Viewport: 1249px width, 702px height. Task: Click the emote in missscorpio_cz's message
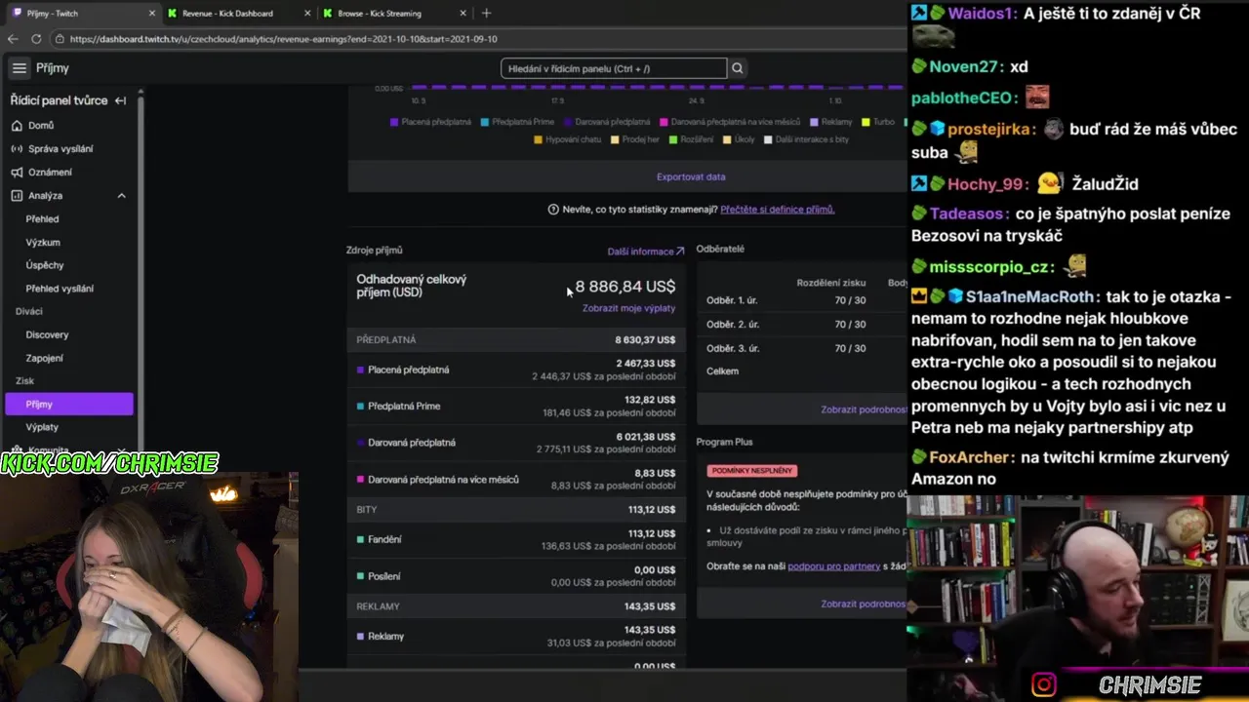point(1074,265)
